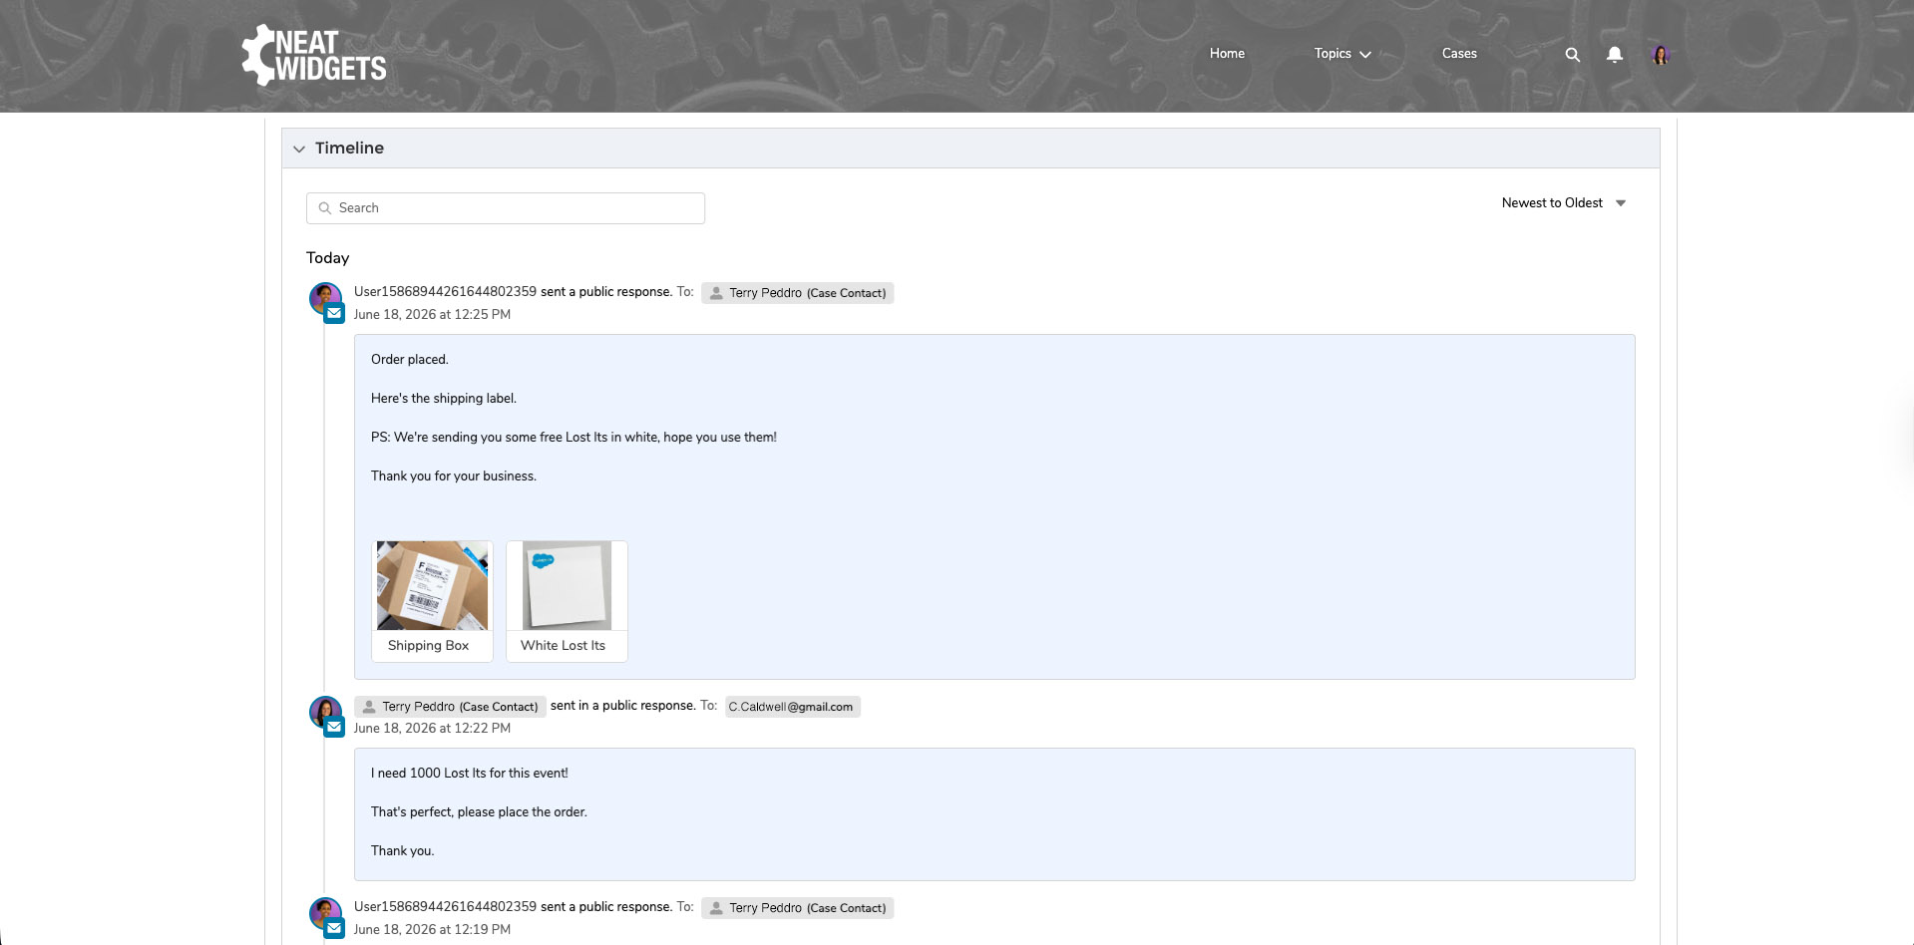Click email icon on 12:22 PM entry
This screenshot has width=1914, height=945.
[x=335, y=728]
